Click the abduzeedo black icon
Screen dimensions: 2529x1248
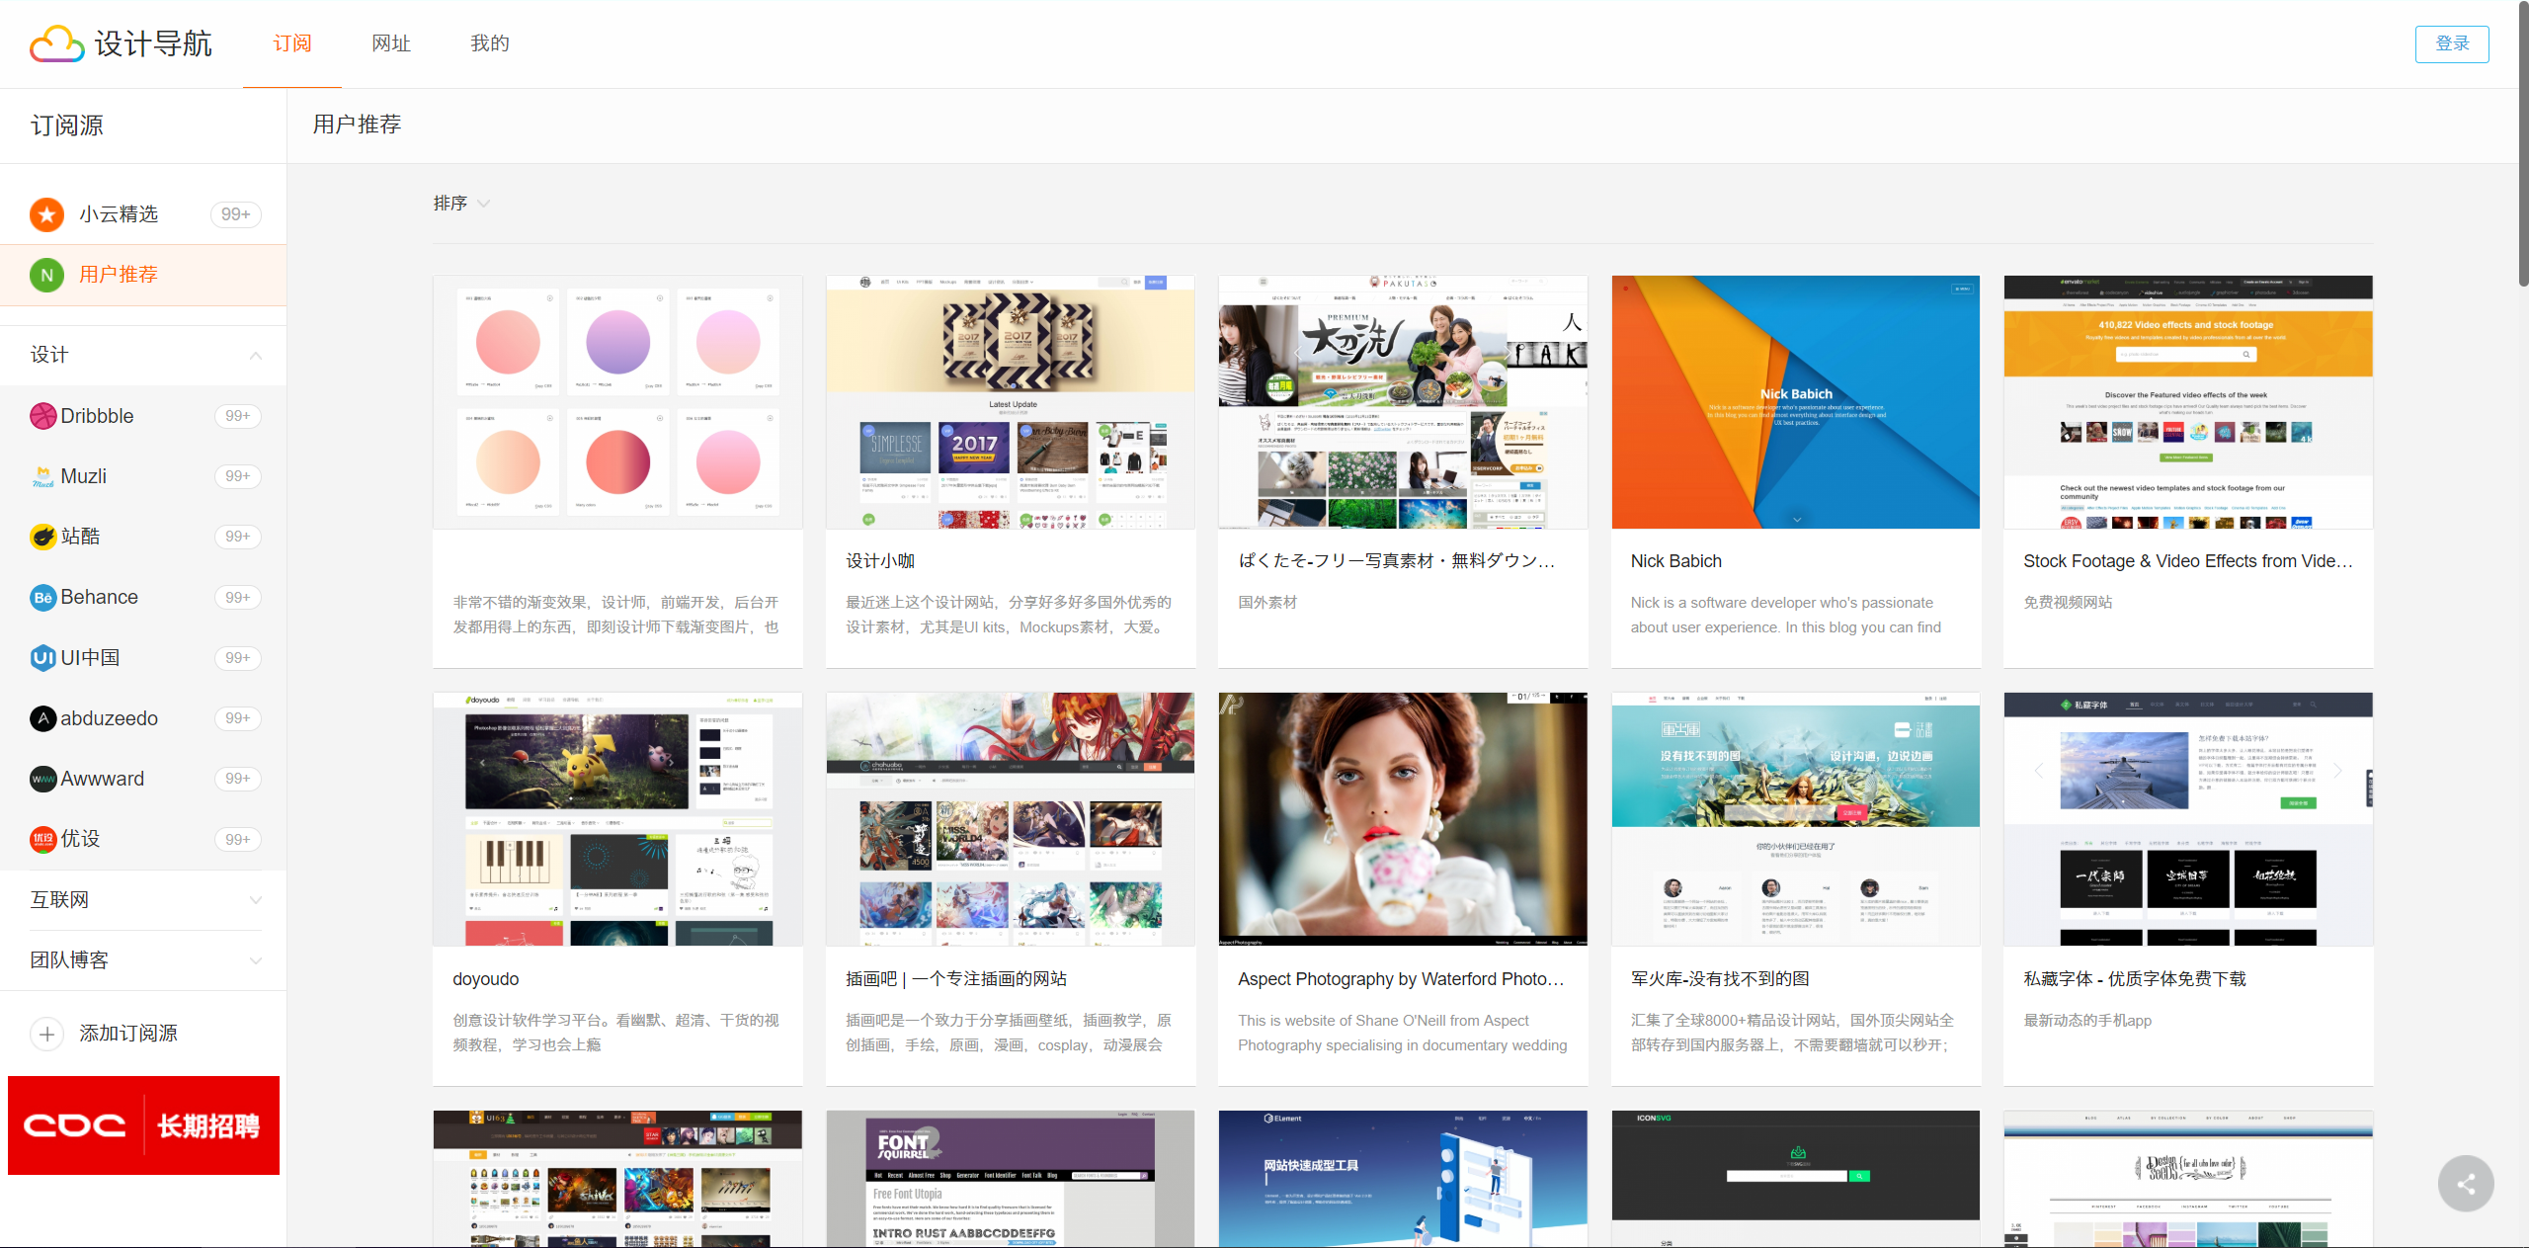[x=42, y=718]
